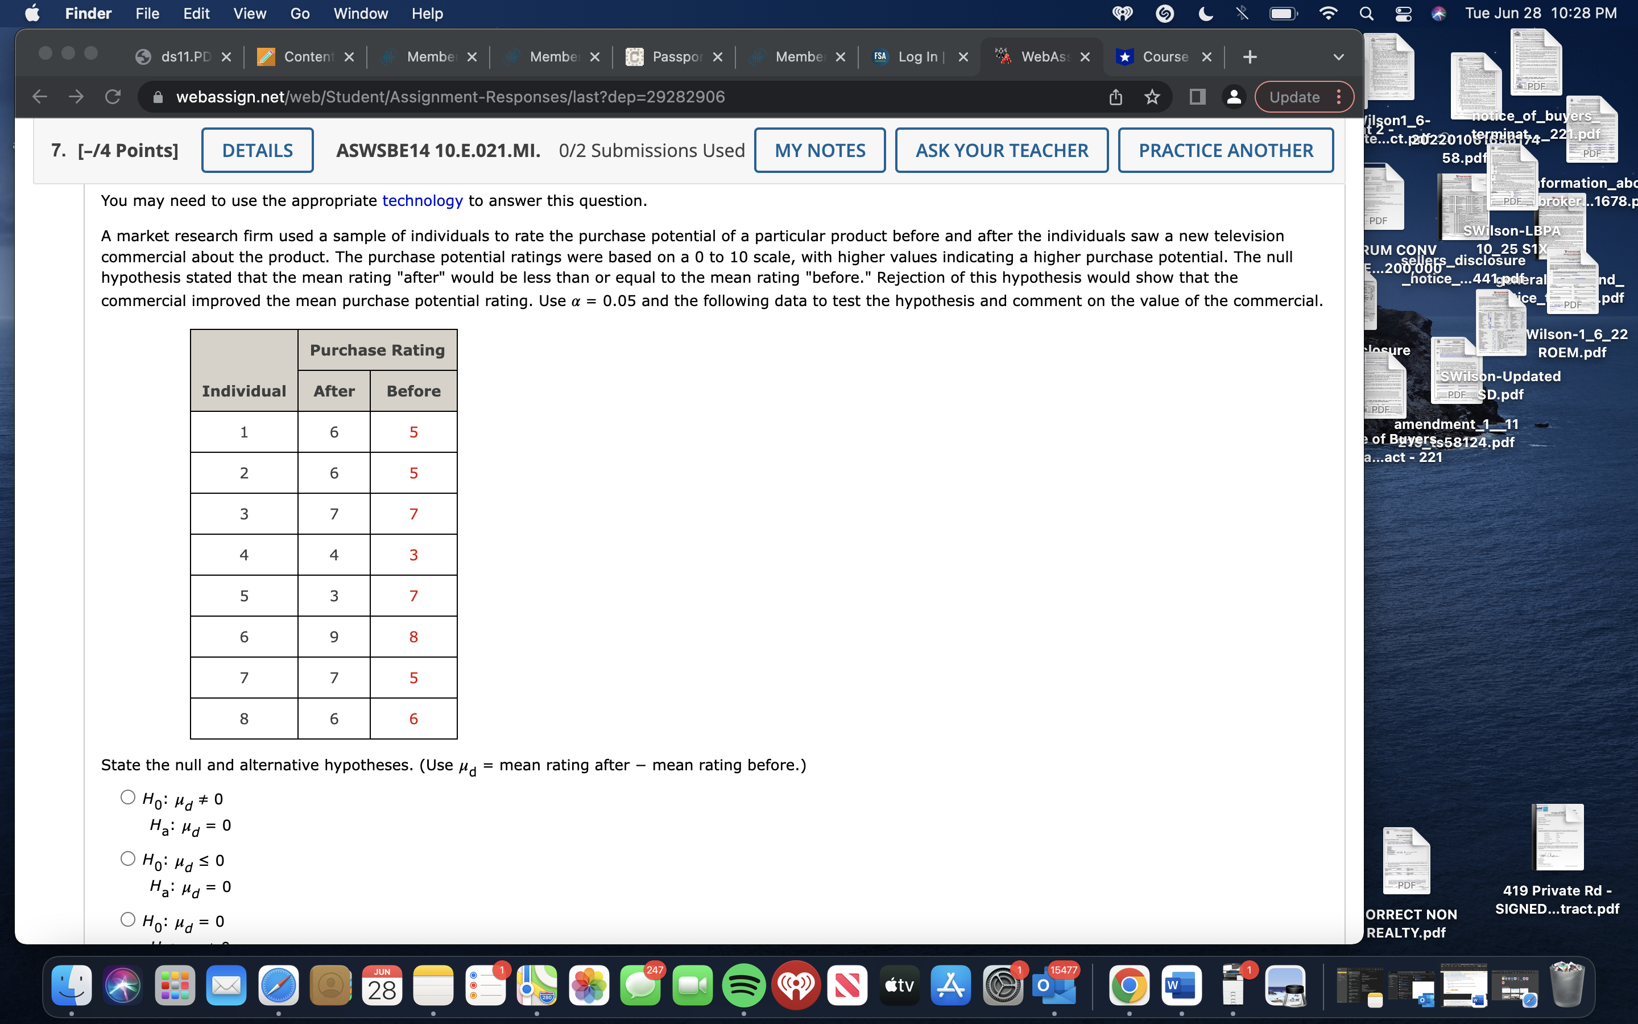Select the H0: μd ≠ 0 hypothesis option
Viewport: 1638px width, 1024px height.
pyautogui.click(x=127, y=796)
